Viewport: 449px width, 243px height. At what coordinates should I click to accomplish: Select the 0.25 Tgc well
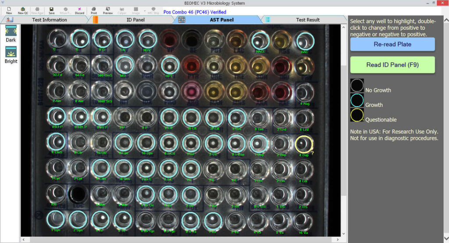146,221
